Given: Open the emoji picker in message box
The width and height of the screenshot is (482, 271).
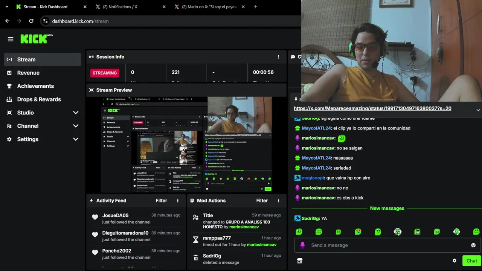Looking at the screenshot, I should pyautogui.click(x=473, y=245).
